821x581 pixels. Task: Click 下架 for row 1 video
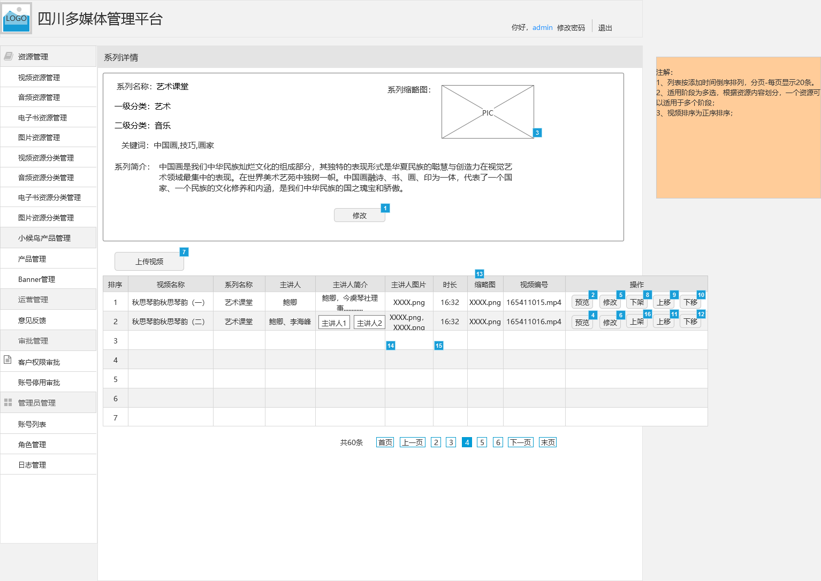coord(637,302)
